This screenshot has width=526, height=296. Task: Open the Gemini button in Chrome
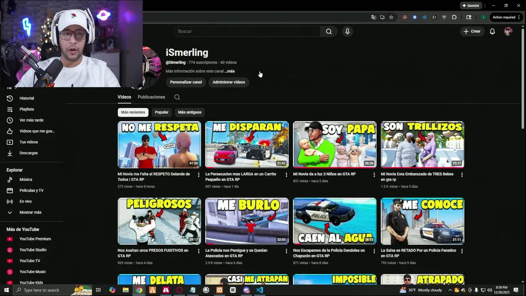[x=471, y=6]
